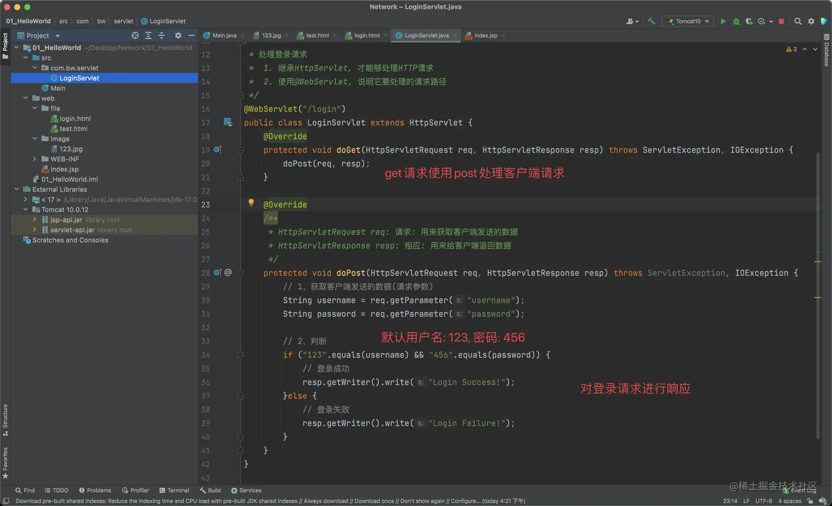Switch to index.jsp tab

coord(485,36)
